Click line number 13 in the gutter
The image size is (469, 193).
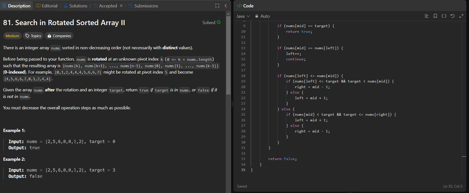point(243,48)
